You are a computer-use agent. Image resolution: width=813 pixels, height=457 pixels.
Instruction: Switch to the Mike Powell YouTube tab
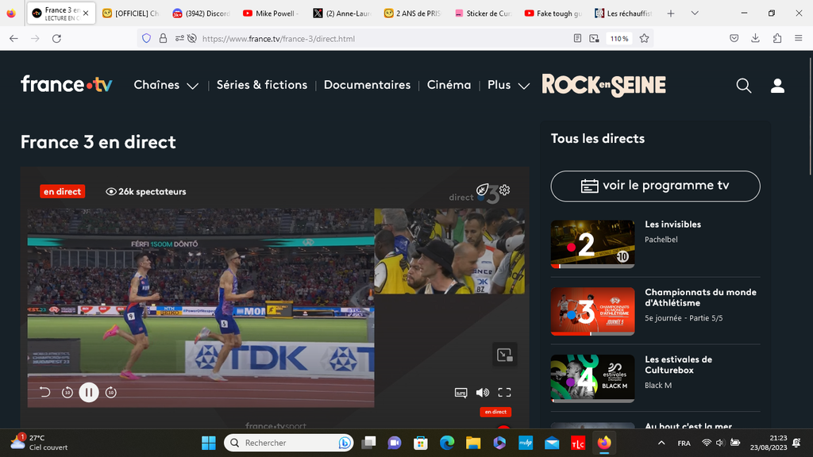[x=272, y=13]
